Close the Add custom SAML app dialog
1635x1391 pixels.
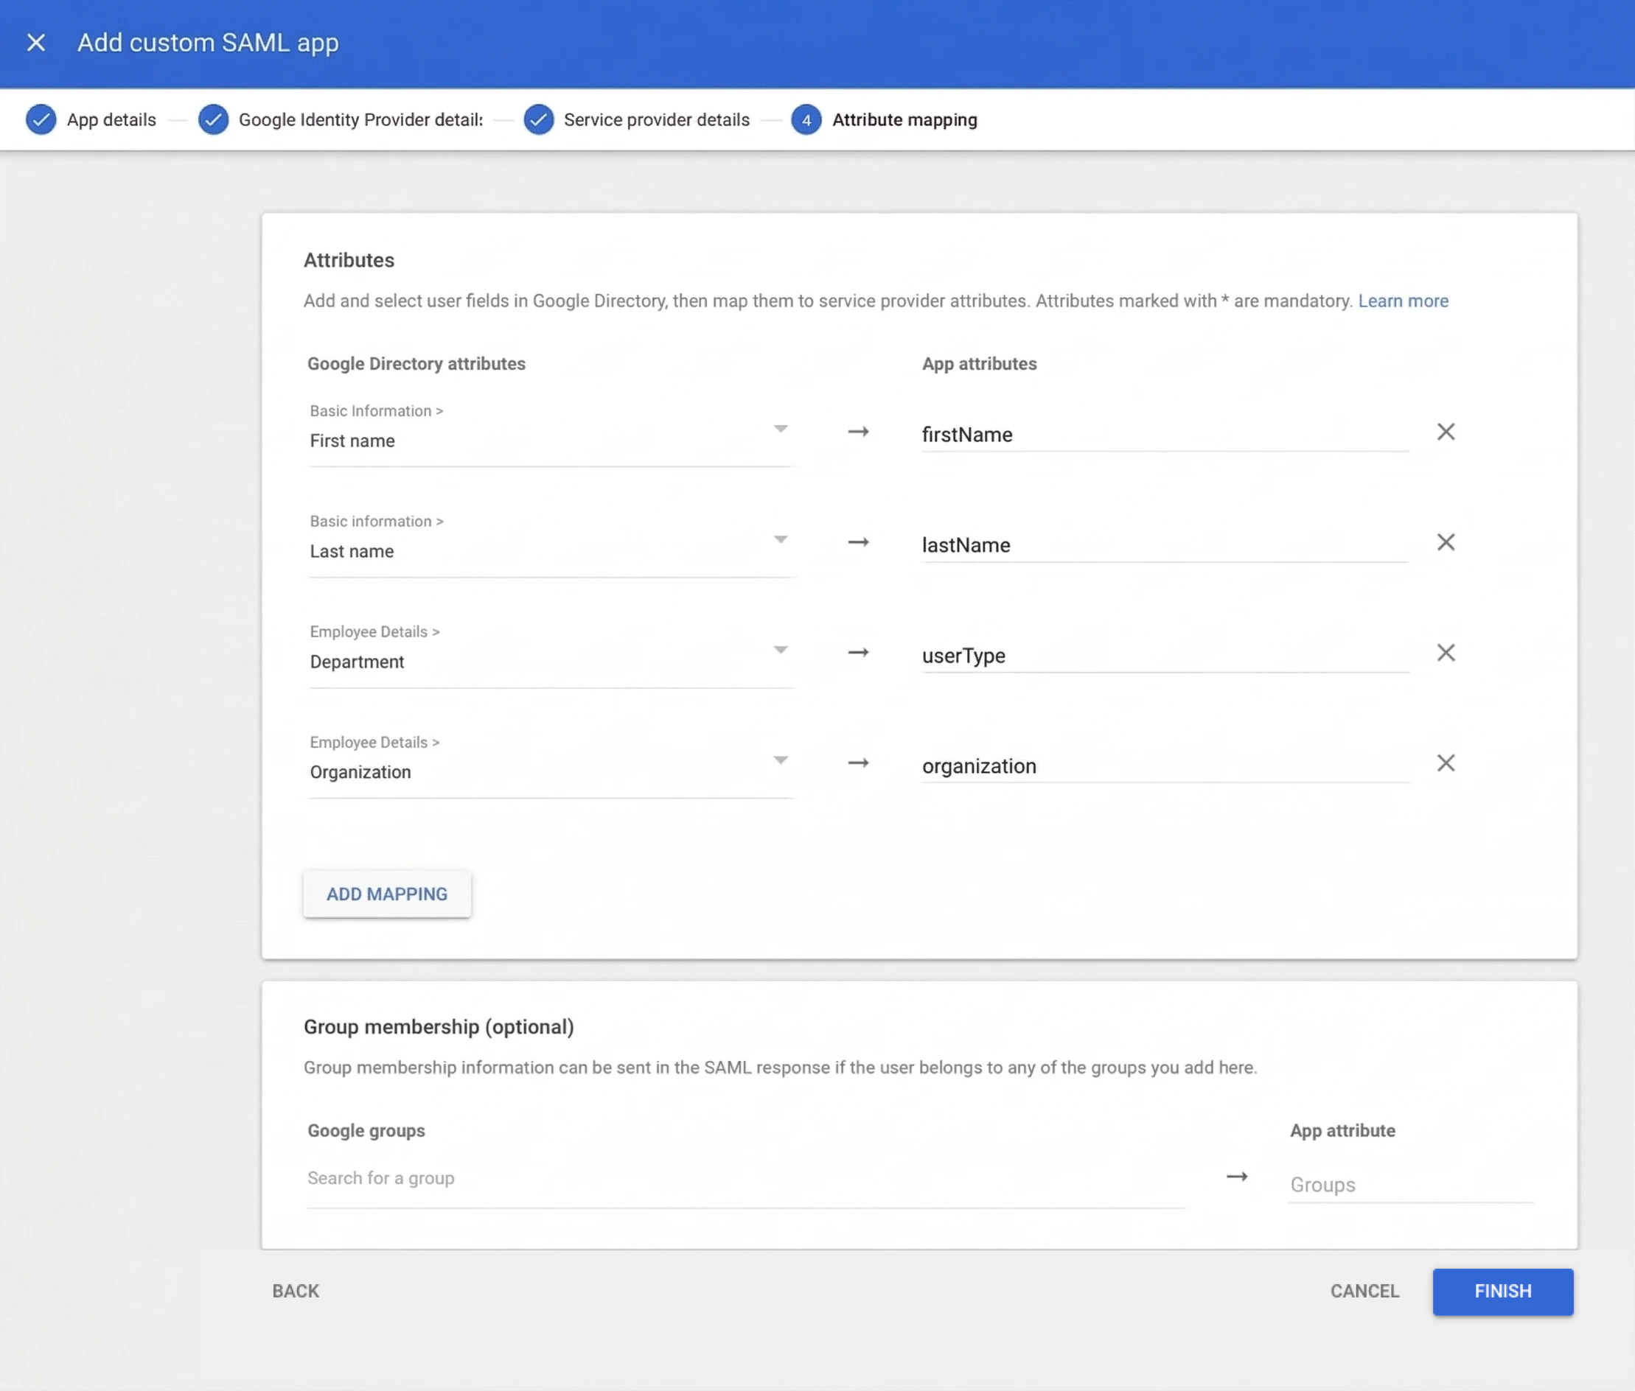[x=36, y=43]
